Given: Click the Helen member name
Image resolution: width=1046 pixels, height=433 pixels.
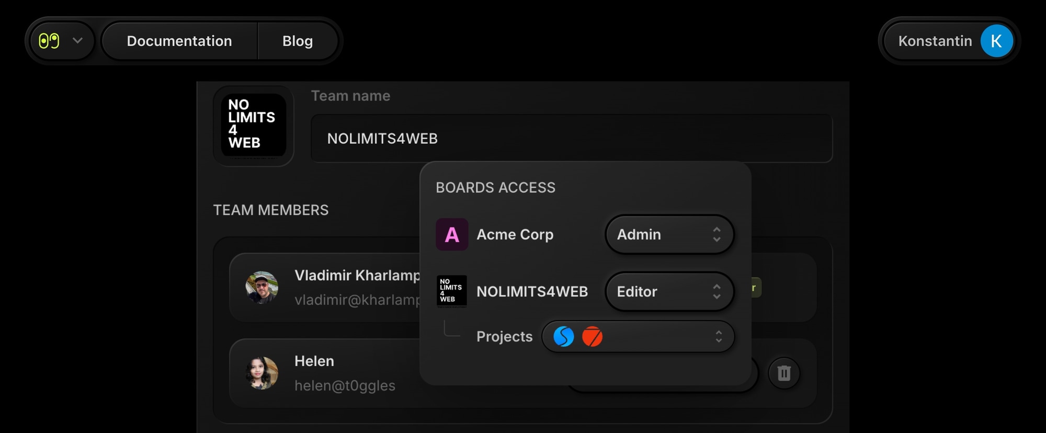Looking at the screenshot, I should coord(314,361).
